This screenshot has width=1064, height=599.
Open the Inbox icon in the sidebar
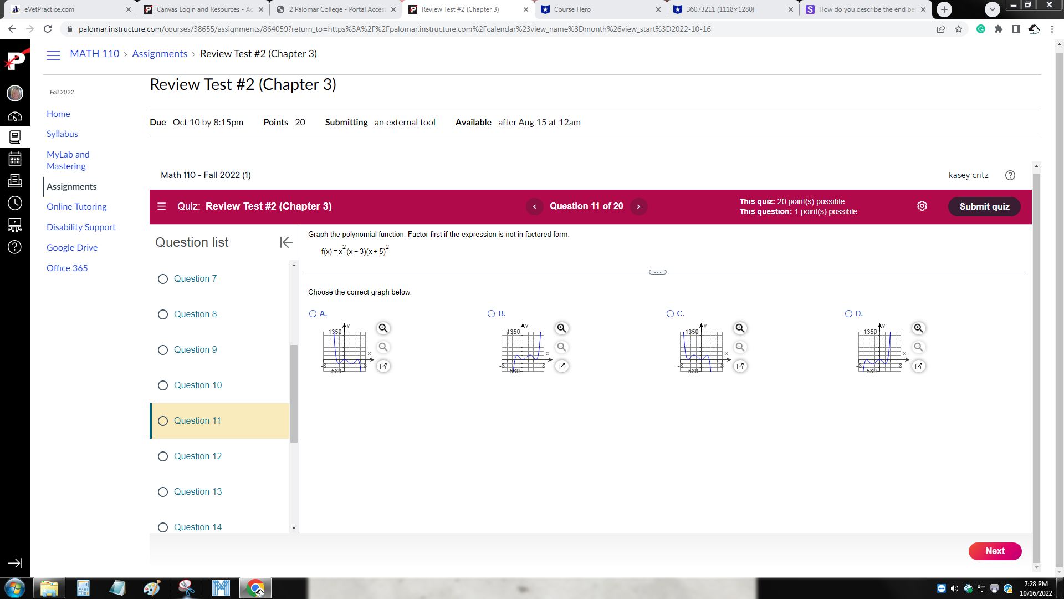click(x=15, y=180)
